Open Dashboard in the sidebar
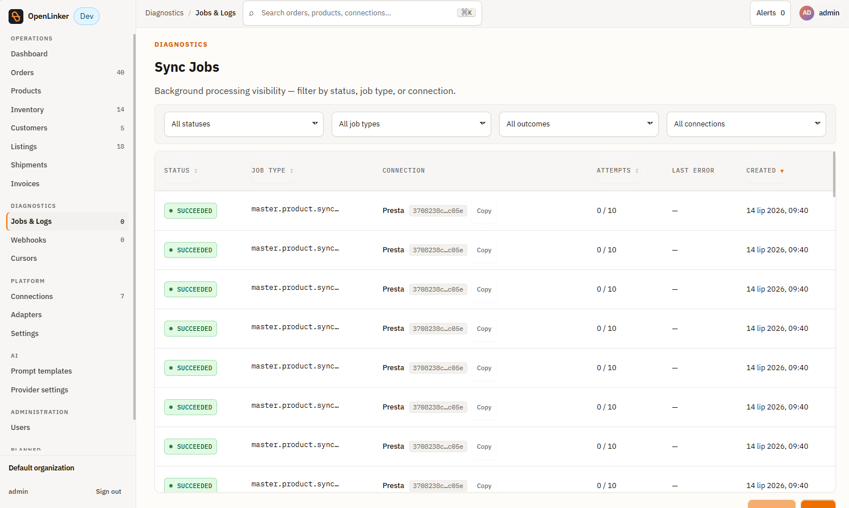Image resolution: width=849 pixels, height=508 pixels. coord(67,54)
